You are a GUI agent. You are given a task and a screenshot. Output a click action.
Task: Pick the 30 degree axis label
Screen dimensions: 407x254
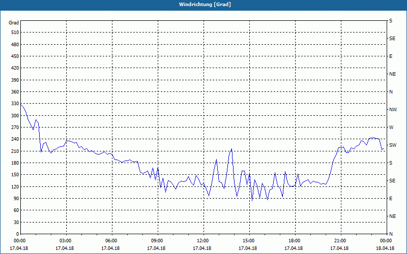pos(16,222)
